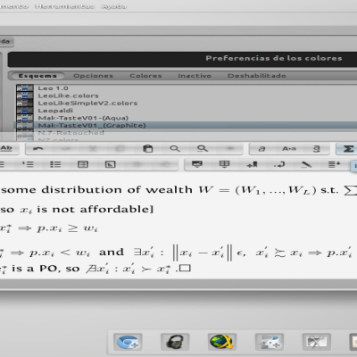Apply emphasis style with italic a icon
Viewport: 357px width, 357px height.
[262, 148]
